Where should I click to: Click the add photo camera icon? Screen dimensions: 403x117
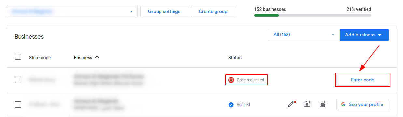click(x=307, y=104)
